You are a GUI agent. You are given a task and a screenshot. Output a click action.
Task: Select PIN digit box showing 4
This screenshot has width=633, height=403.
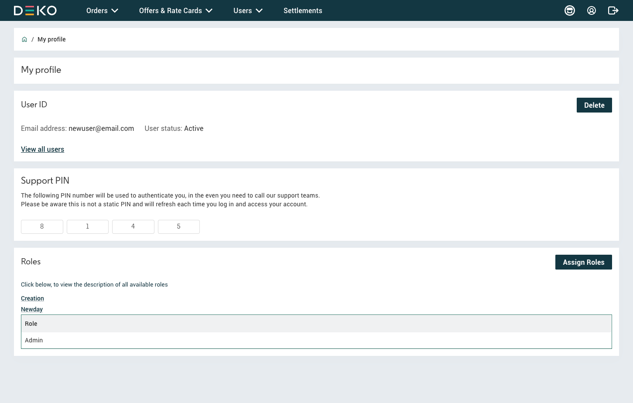(x=133, y=227)
